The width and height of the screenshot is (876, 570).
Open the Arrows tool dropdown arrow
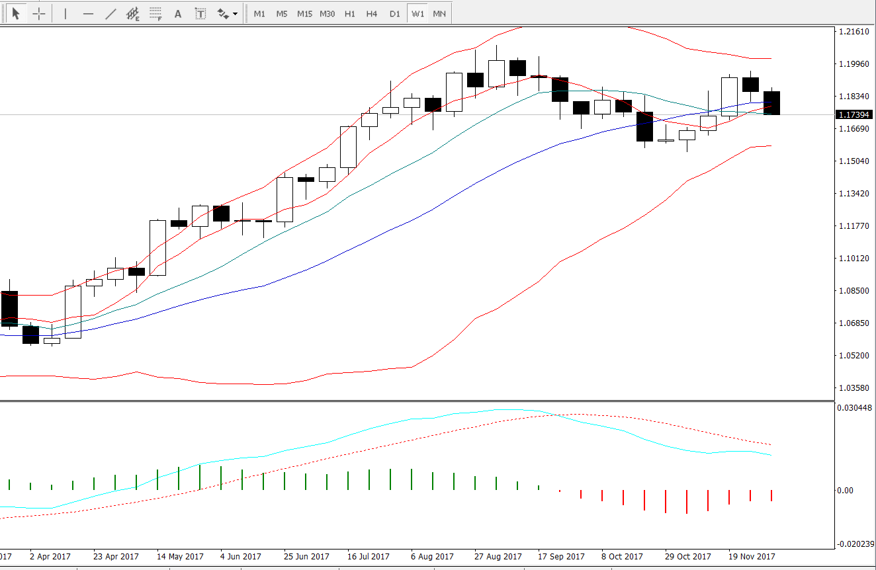pyautogui.click(x=236, y=13)
